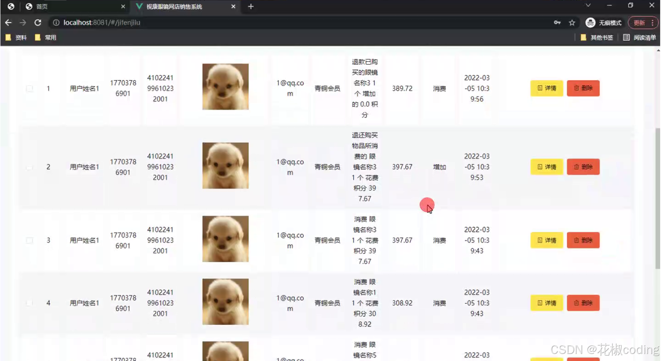Image resolution: width=661 pixels, height=361 pixels.
Task: Open saved passwords key icon
Action: tap(557, 22)
